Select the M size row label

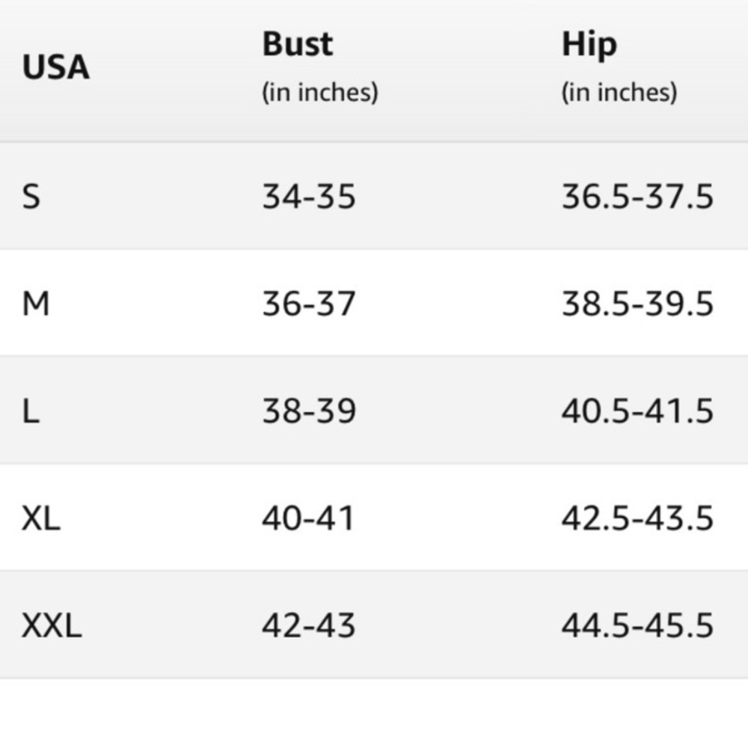[x=35, y=304]
